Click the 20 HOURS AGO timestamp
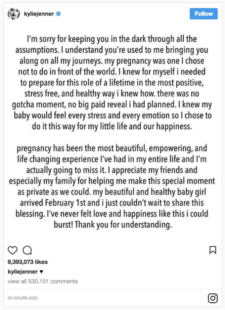This screenshot has width=225, height=310. pos(22,298)
